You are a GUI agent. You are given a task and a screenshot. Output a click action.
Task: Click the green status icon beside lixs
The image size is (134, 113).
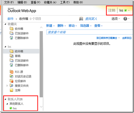coord(11,108)
